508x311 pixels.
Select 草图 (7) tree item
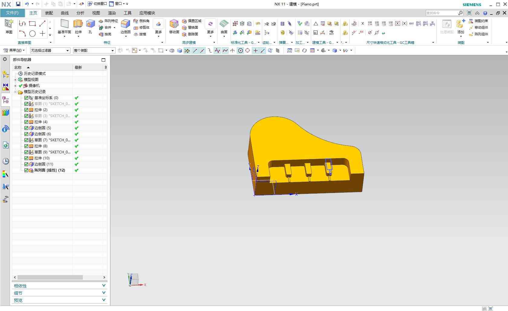[x=52, y=140]
